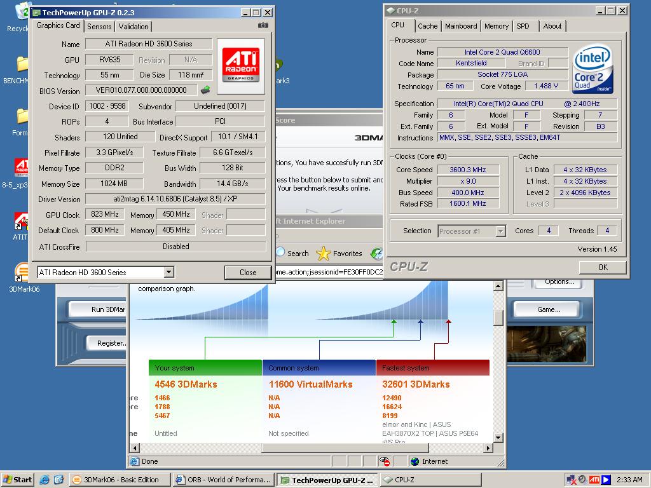Click the Close button in GPU-Z
Image resolution: width=651 pixels, height=488 pixels.
(x=248, y=272)
